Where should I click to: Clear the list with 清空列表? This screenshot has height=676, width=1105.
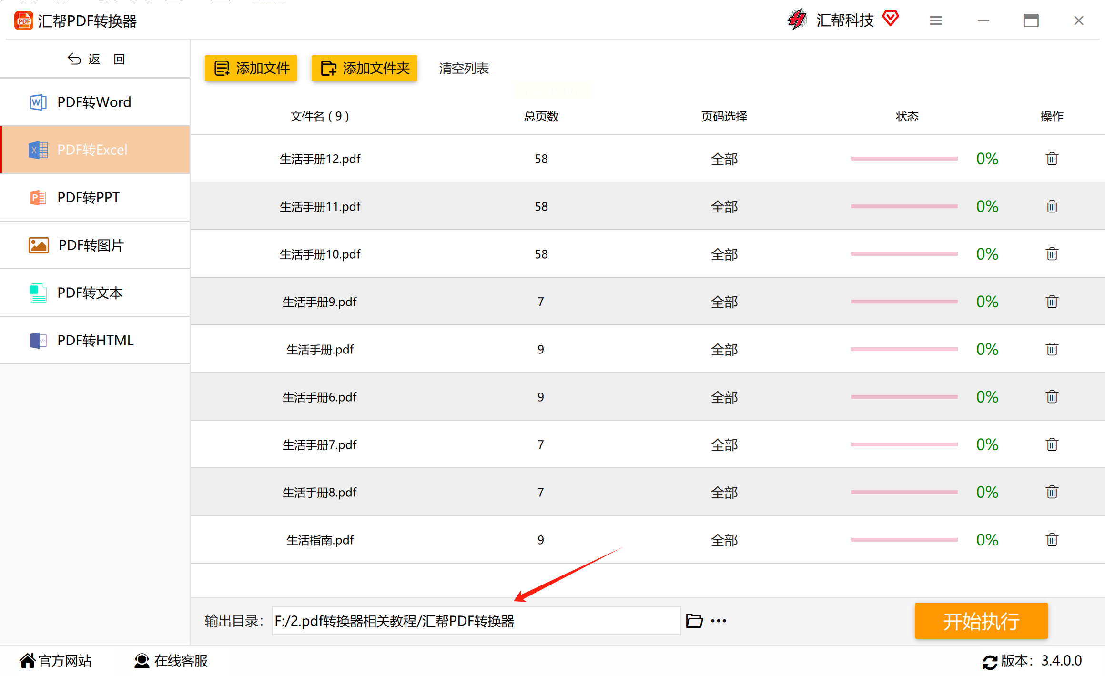[464, 68]
